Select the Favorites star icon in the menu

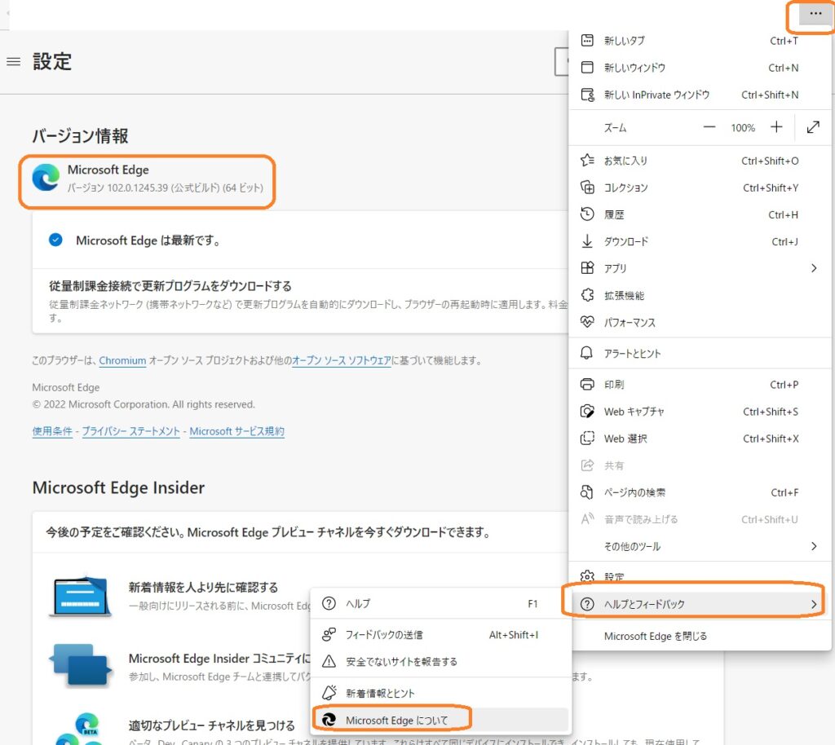click(x=587, y=161)
